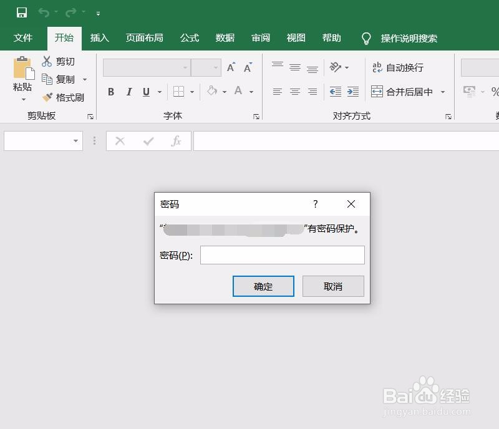Click the font color A icon

click(238, 91)
